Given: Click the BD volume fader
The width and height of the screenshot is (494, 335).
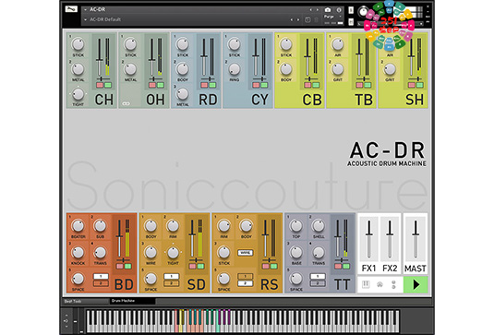Looking at the screenshot, I should tap(119, 238).
